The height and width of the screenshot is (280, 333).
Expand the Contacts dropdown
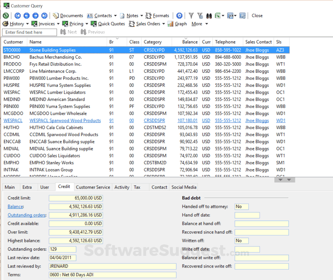coord(115,16)
